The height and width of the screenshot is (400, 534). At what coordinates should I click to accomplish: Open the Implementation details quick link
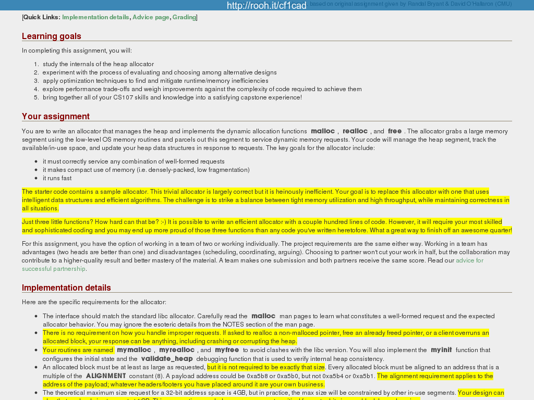[x=95, y=17]
